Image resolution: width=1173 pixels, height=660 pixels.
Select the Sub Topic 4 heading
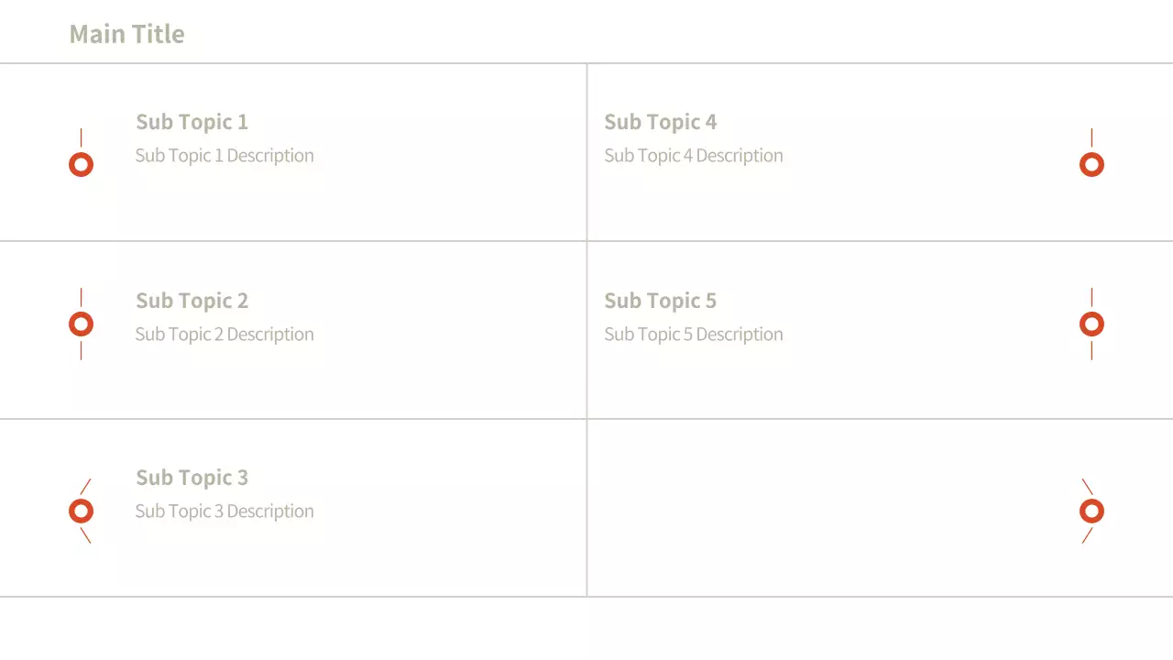pyautogui.click(x=660, y=122)
